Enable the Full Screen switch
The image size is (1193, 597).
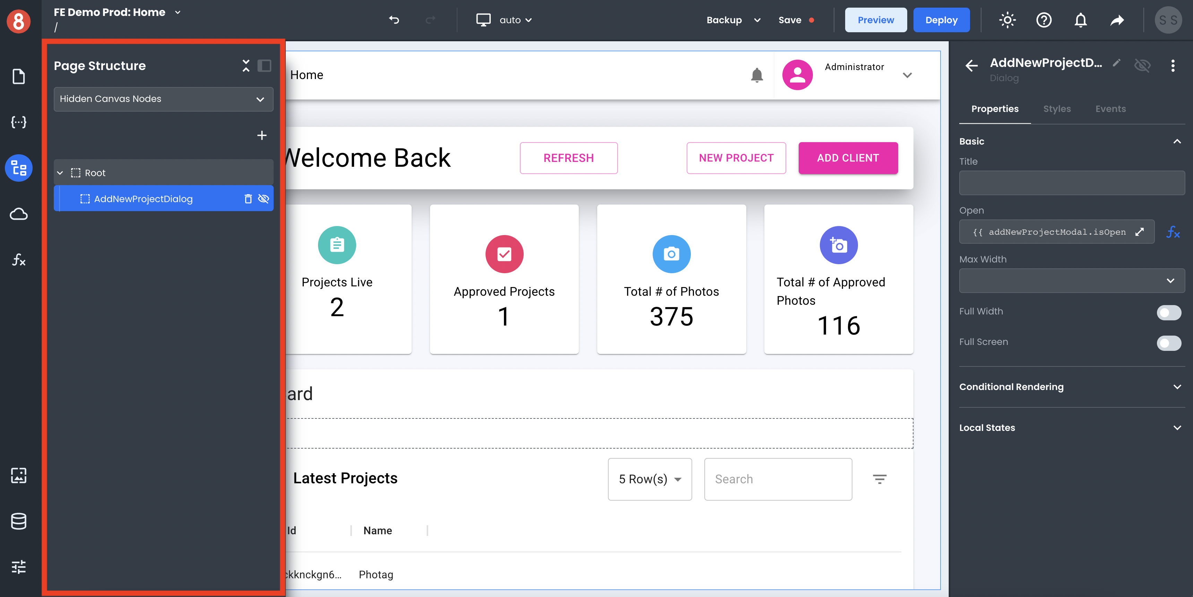[x=1168, y=343]
